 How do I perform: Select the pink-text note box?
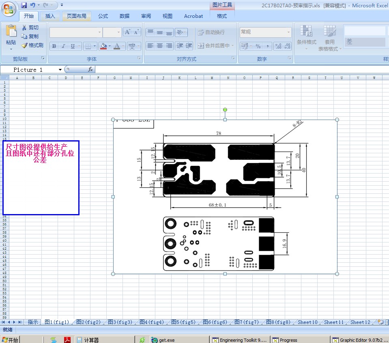click(41, 178)
